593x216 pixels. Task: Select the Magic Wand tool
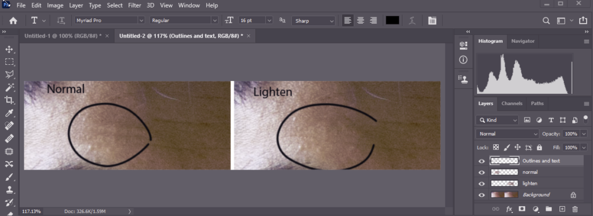(9, 87)
